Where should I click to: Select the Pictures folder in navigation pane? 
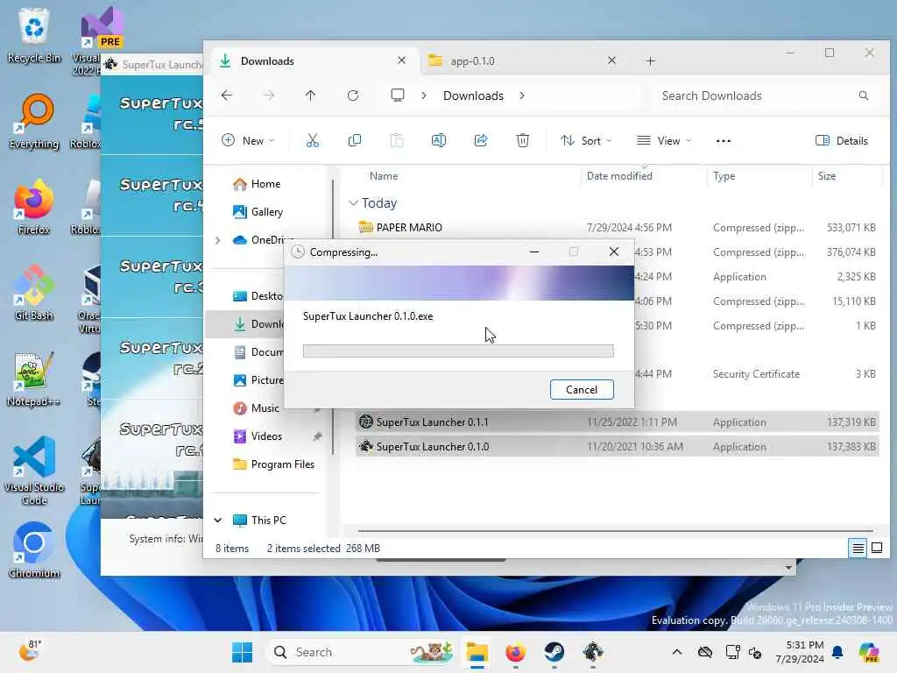pos(258,380)
